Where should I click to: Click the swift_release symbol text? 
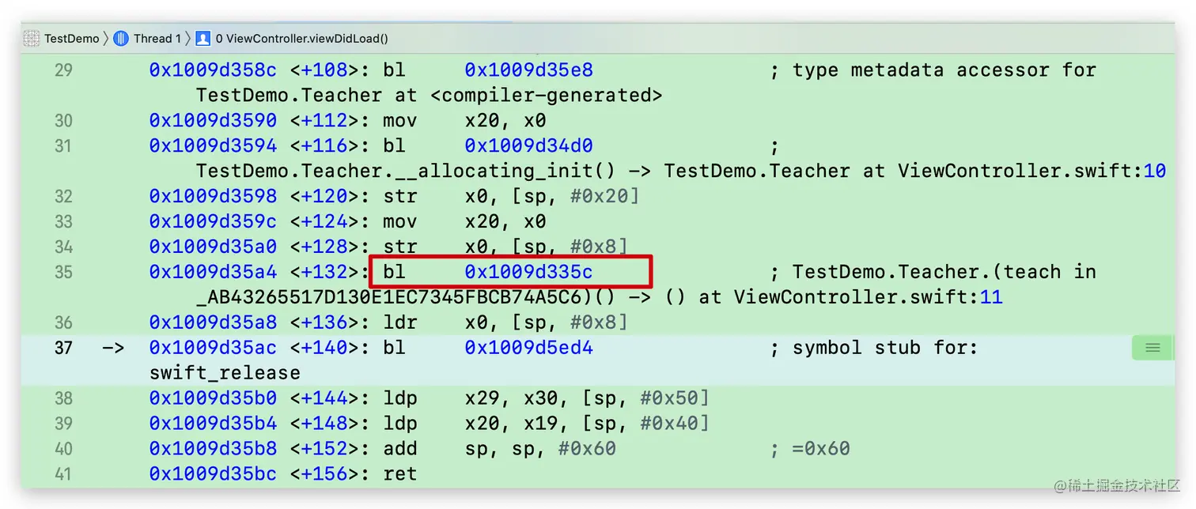point(225,373)
